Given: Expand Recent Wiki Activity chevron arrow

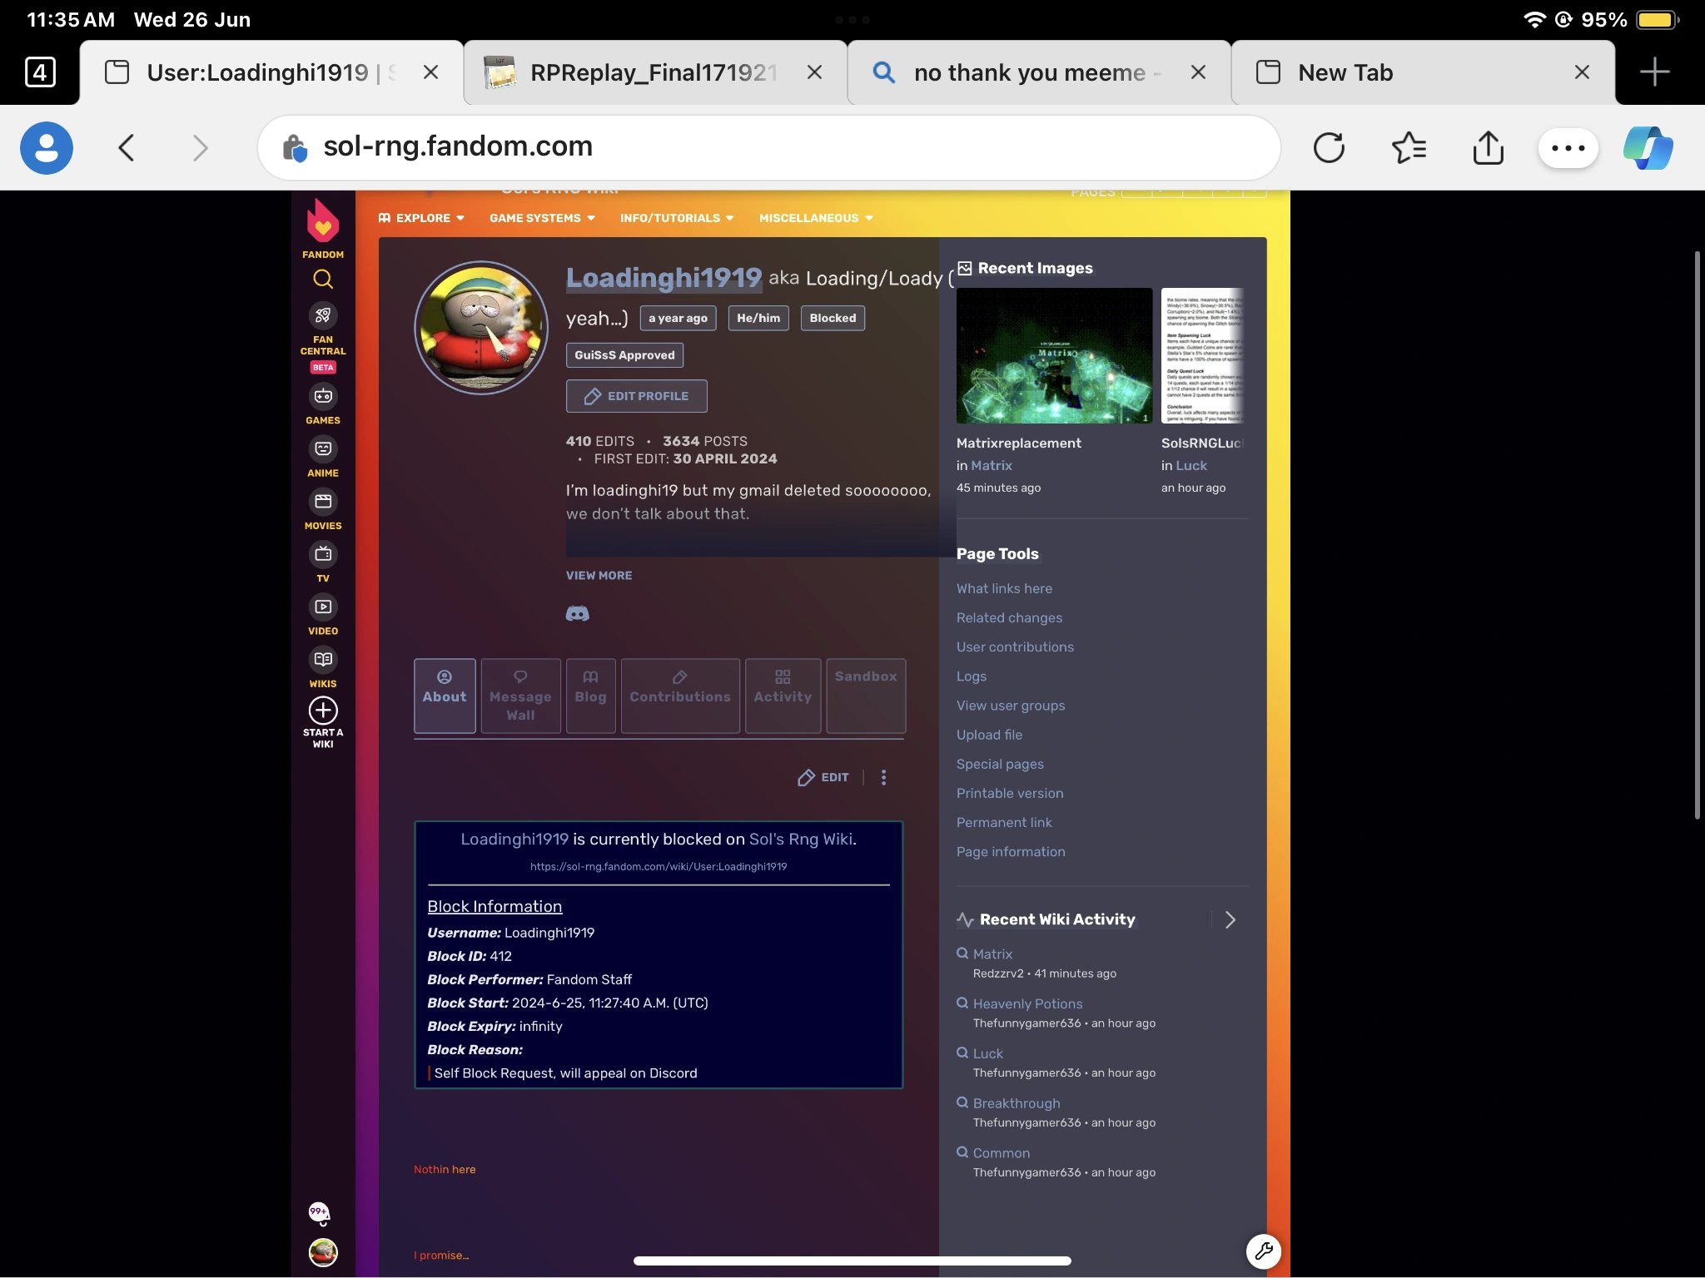Looking at the screenshot, I should click(1230, 919).
